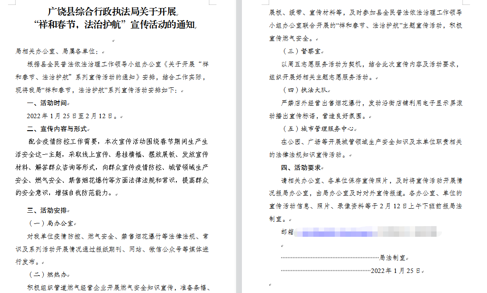
Task: Select the heading "四、活动要求"
Action: click(301, 168)
